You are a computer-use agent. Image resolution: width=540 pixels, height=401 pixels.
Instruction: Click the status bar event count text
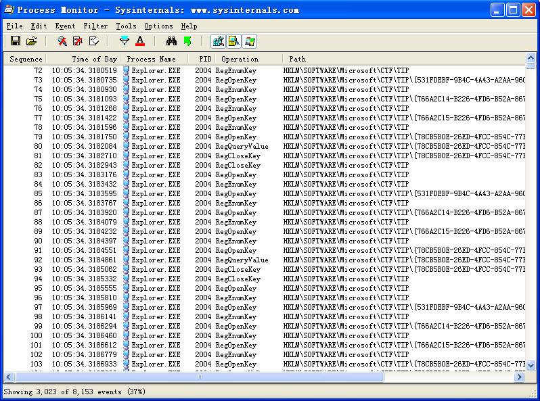pyautogui.click(x=74, y=392)
